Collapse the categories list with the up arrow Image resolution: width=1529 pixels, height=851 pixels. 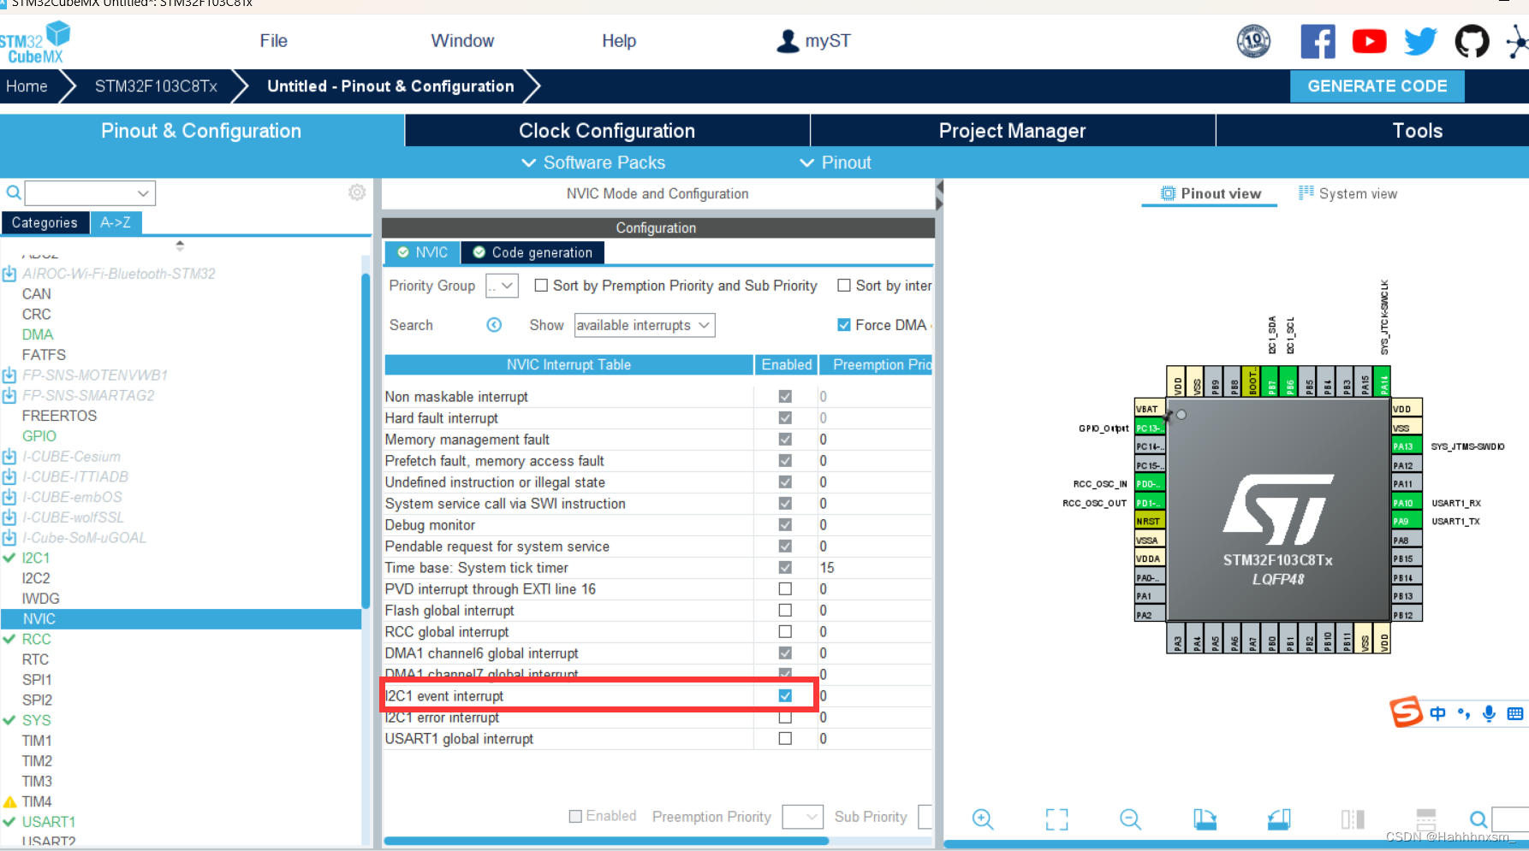click(x=180, y=243)
